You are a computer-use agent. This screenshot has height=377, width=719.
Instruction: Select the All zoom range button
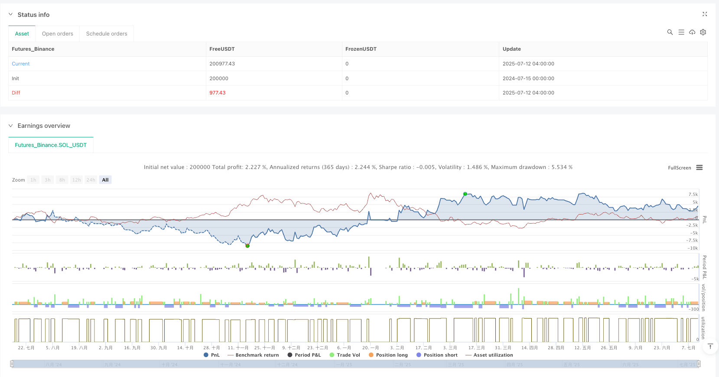[x=105, y=180]
